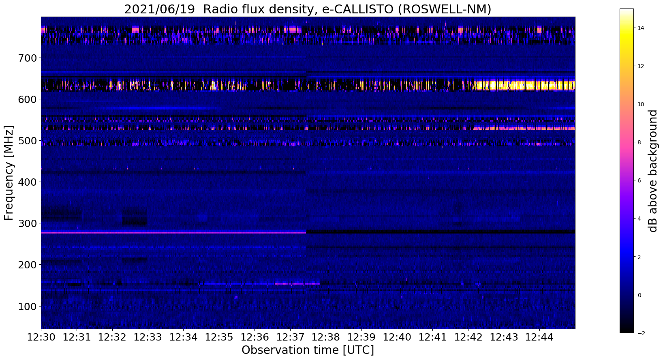Click the orange streak near 528 MHz after 12:42
663x360 pixels.
point(524,129)
